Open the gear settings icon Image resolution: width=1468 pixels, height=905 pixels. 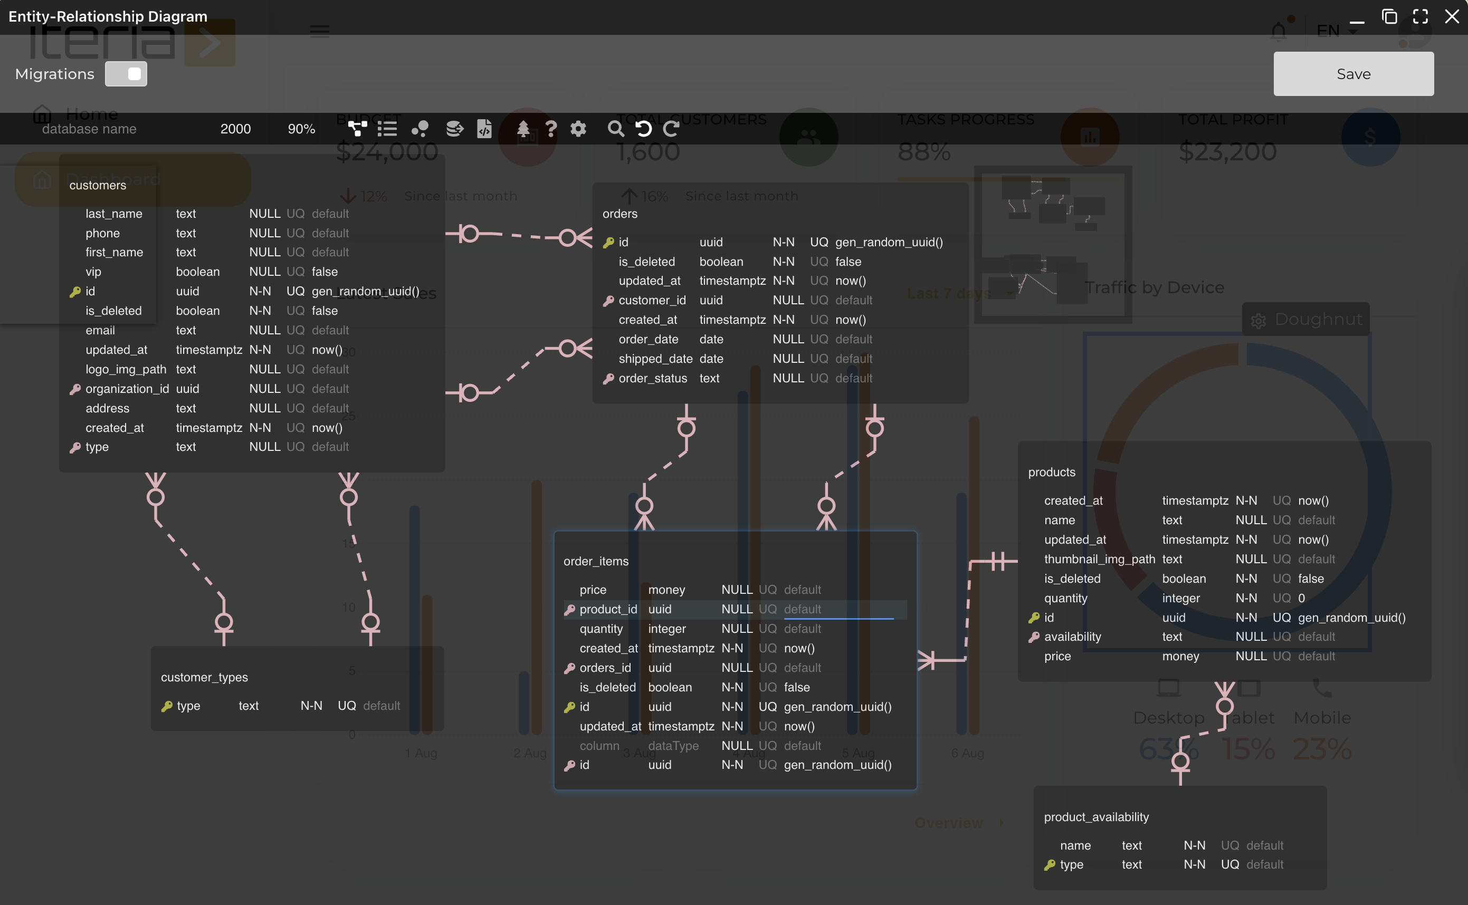tap(578, 129)
